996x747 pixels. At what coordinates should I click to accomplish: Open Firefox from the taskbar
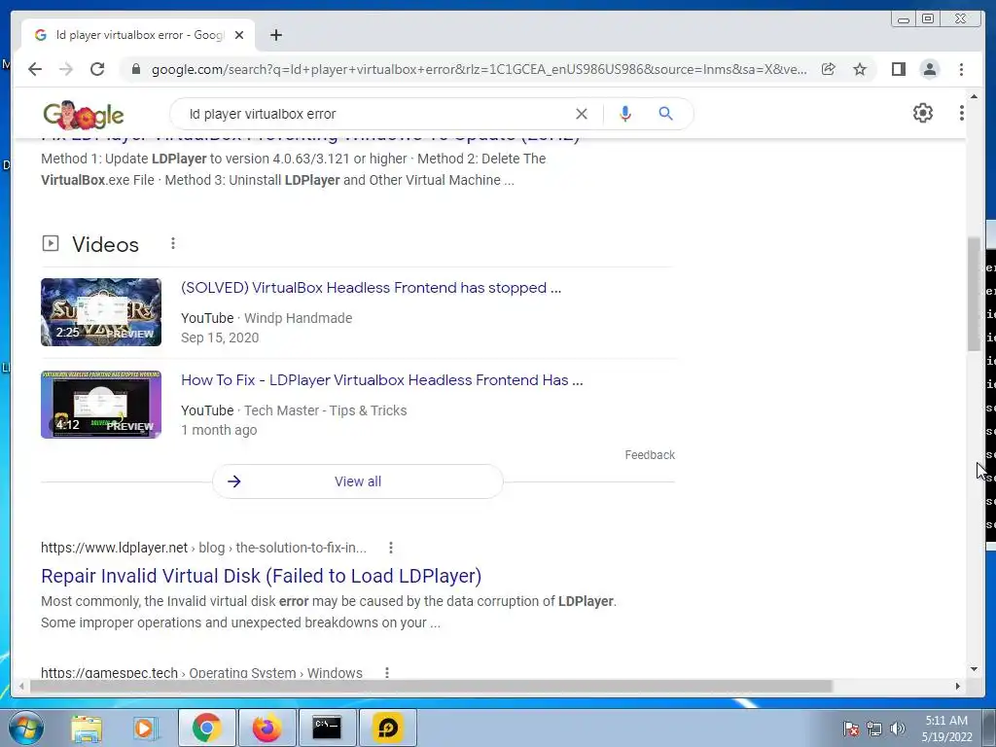[x=267, y=728]
